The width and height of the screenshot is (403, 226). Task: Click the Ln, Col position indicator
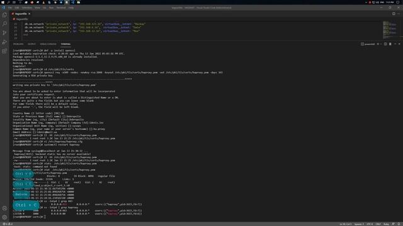point(346,224)
